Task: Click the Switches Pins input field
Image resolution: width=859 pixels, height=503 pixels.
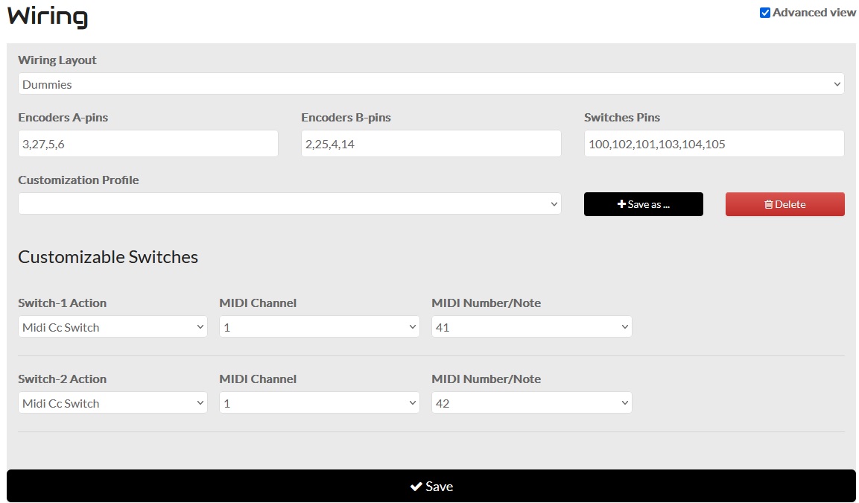Action: pyautogui.click(x=714, y=144)
